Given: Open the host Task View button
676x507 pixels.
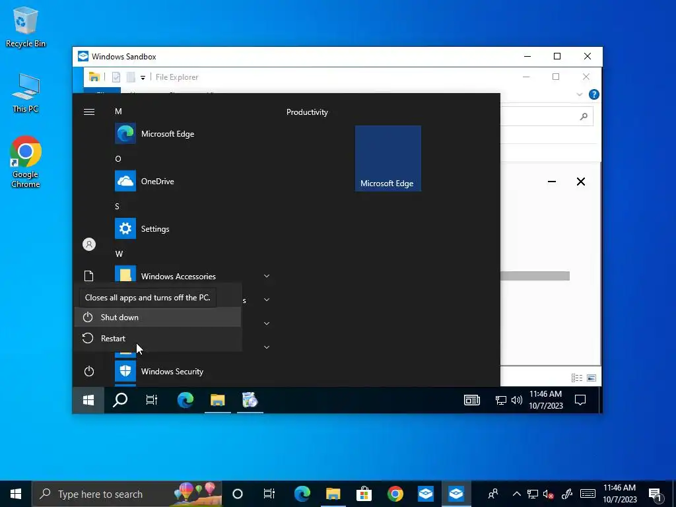Looking at the screenshot, I should point(269,494).
